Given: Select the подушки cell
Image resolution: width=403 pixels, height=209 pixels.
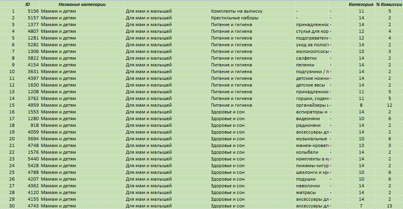Looking at the screenshot, I should point(312,179).
